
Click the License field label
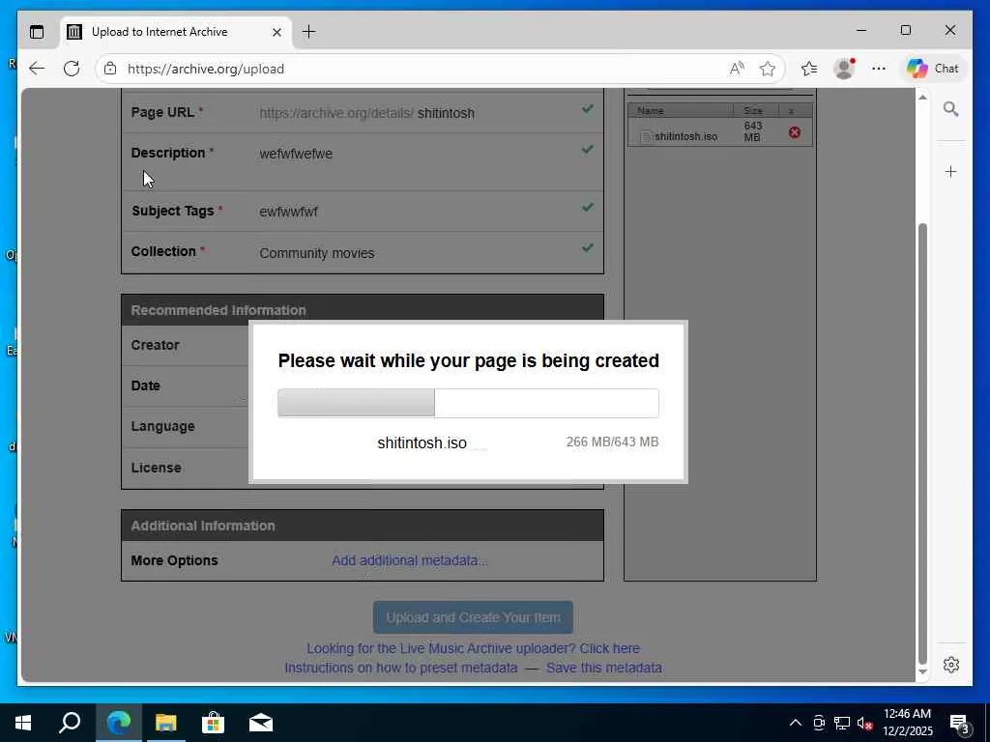pyautogui.click(x=156, y=468)
